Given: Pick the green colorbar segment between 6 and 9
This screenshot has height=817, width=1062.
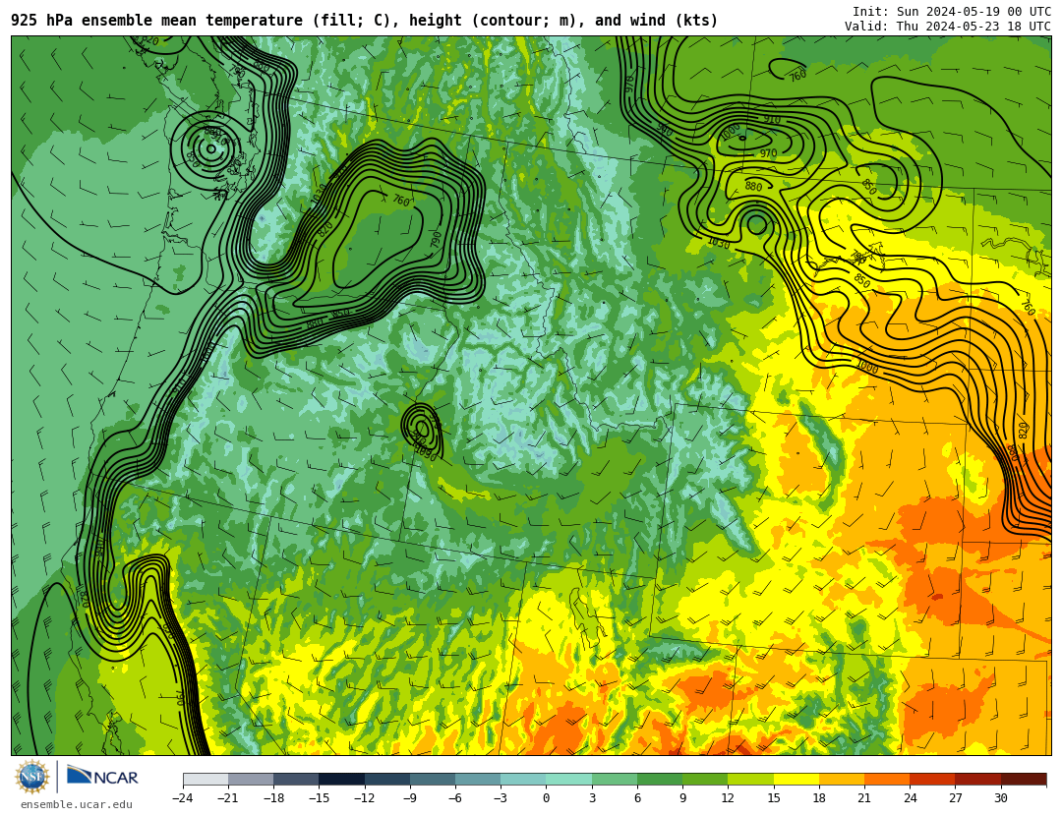Looking at the screenshot, I should 660,779.
